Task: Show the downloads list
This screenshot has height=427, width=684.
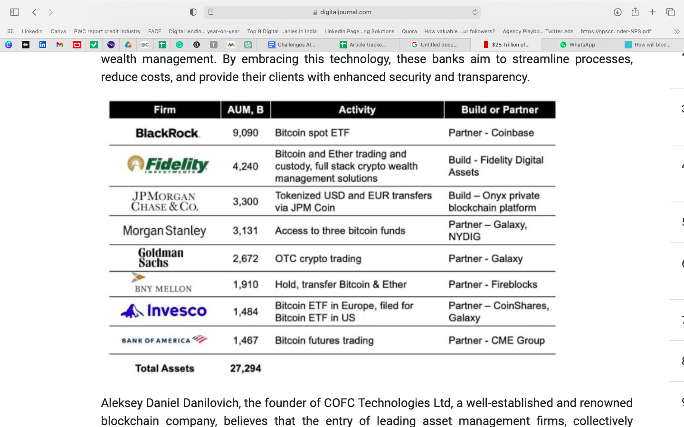Action: pyautogui.click(x=617, y=12)
